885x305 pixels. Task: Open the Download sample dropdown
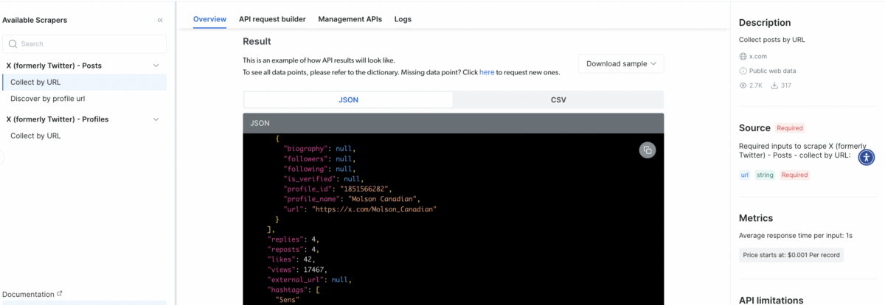point(621,63)
